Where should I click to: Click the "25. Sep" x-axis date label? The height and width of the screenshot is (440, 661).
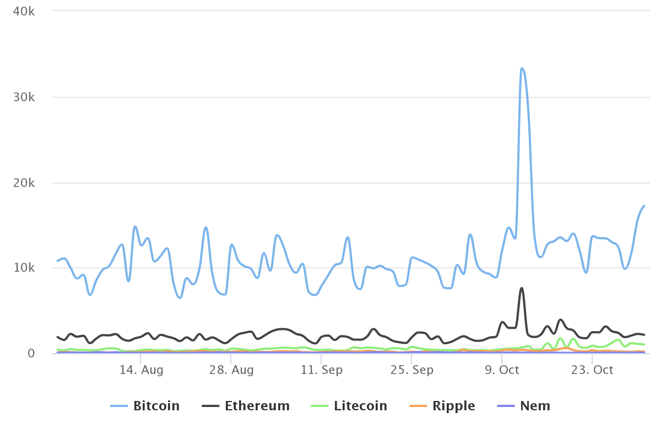[x=412, y=370]
